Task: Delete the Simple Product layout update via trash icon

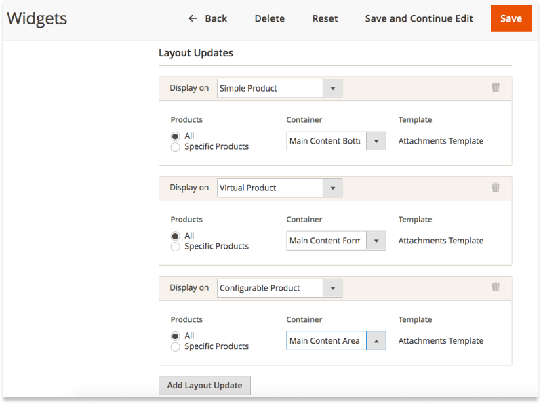Action: click(496, 87)
